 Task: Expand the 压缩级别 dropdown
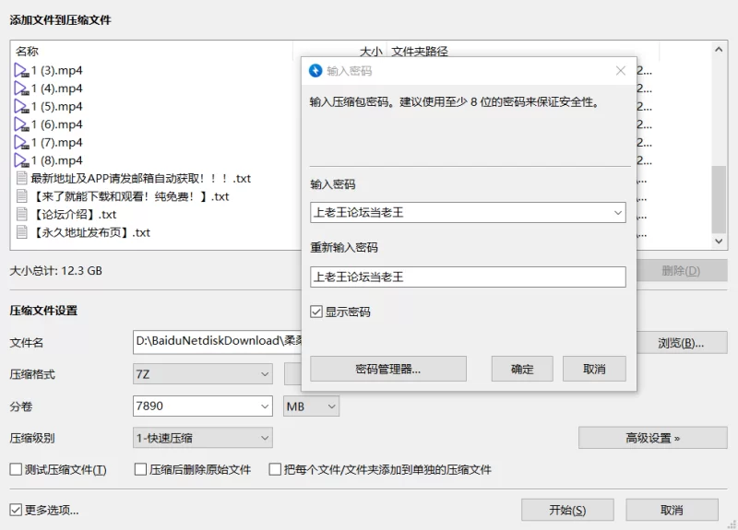pos(203,438)
